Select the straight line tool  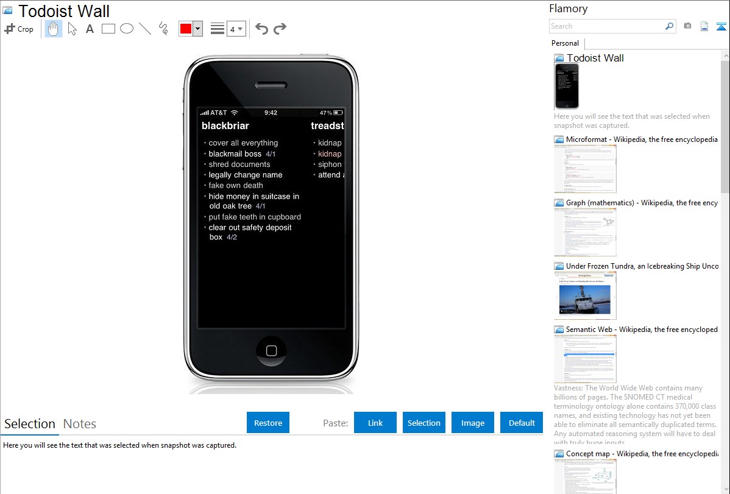[145, 29]
